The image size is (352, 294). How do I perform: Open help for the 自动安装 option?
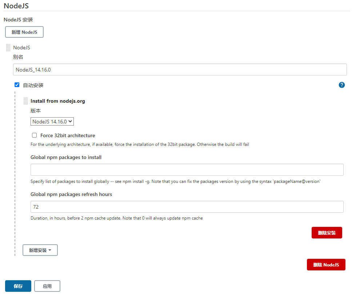click(341, 85)
